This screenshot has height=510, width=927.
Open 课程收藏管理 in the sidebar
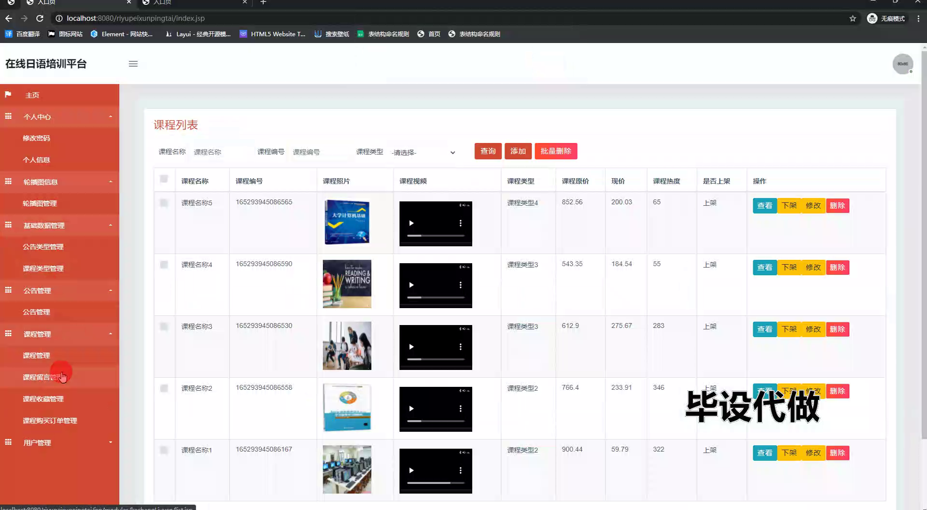pyautogui.click(x=43, y=399)
